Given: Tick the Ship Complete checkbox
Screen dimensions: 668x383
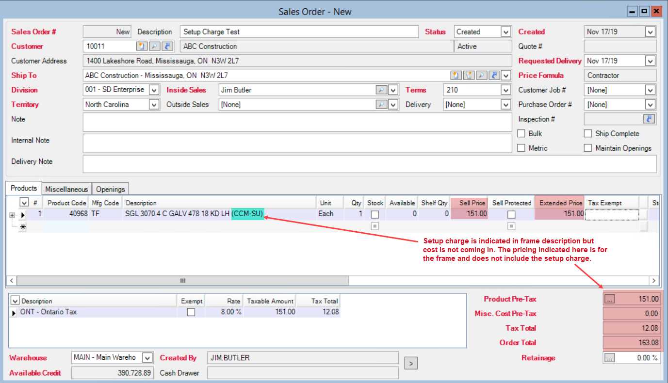Looking at the screenshot, I should [x=588, y=134].
